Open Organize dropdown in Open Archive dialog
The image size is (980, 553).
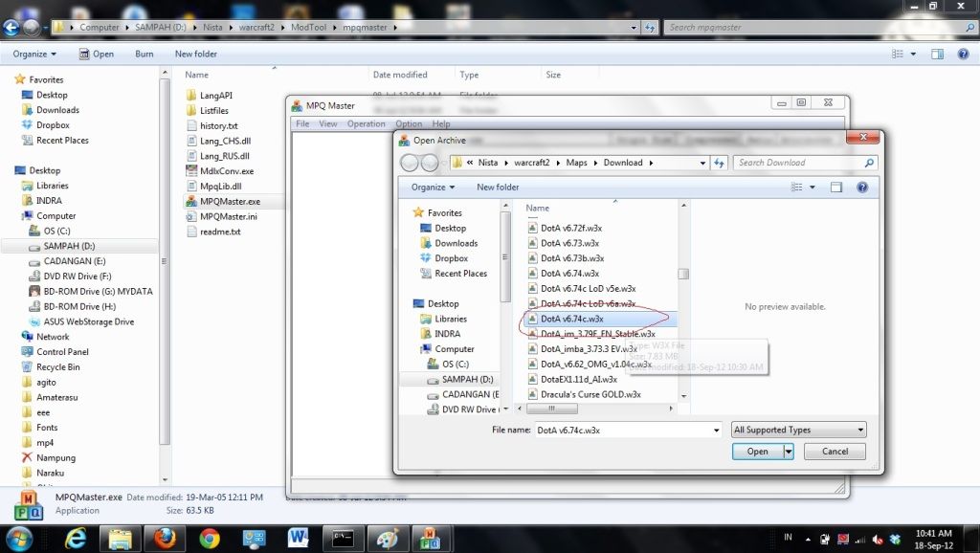point(433,187)
